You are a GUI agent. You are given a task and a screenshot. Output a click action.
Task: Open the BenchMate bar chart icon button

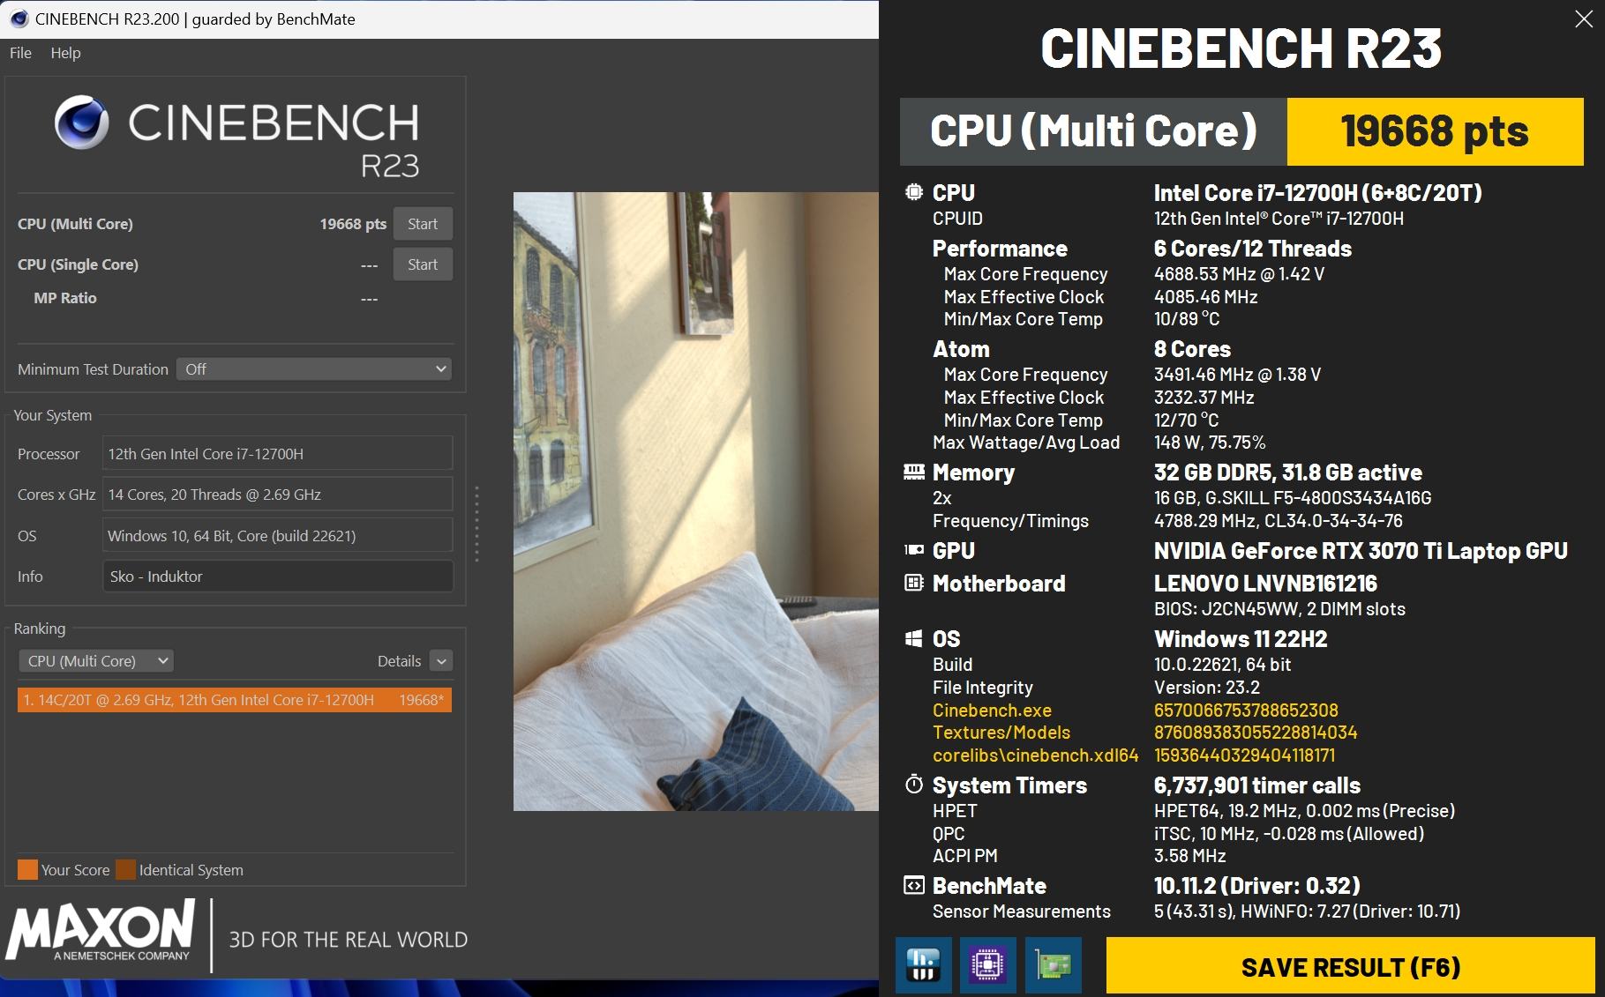pyautogui.click(x=923, y=965)
